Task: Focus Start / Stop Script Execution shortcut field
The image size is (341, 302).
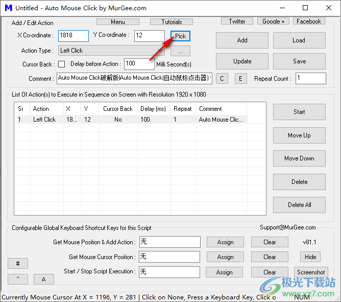Action: pos(169,272)
